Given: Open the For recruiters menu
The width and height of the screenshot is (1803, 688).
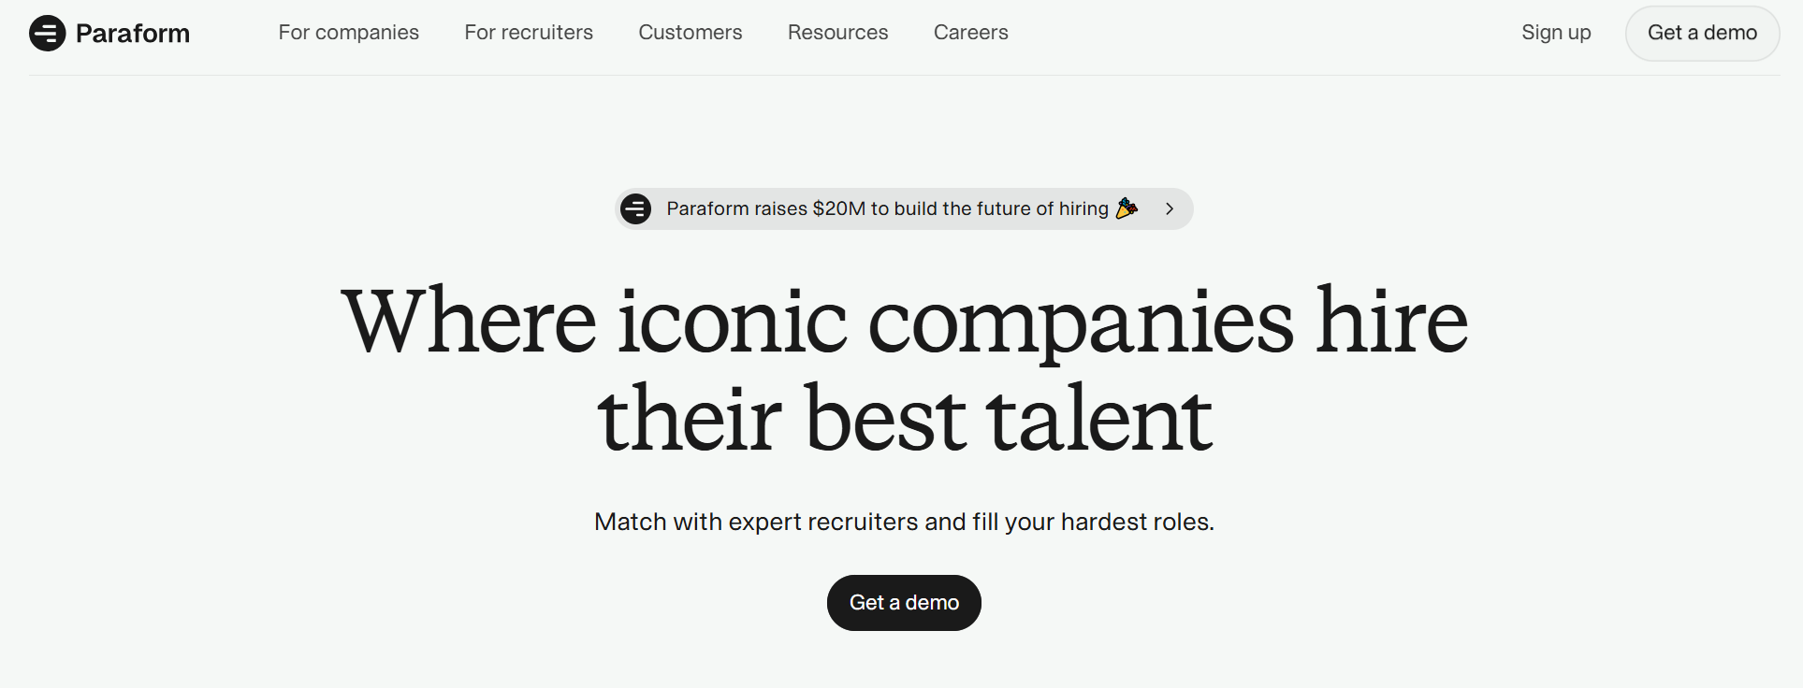Looking at the screenshot, I should [529, 33].
